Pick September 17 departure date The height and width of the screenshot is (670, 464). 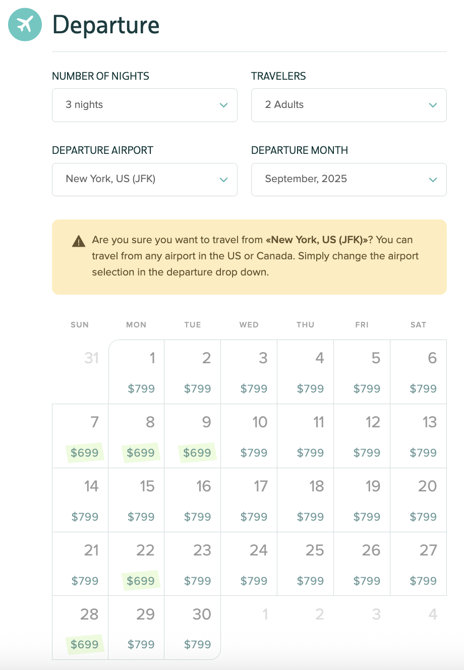pos(249,500)
